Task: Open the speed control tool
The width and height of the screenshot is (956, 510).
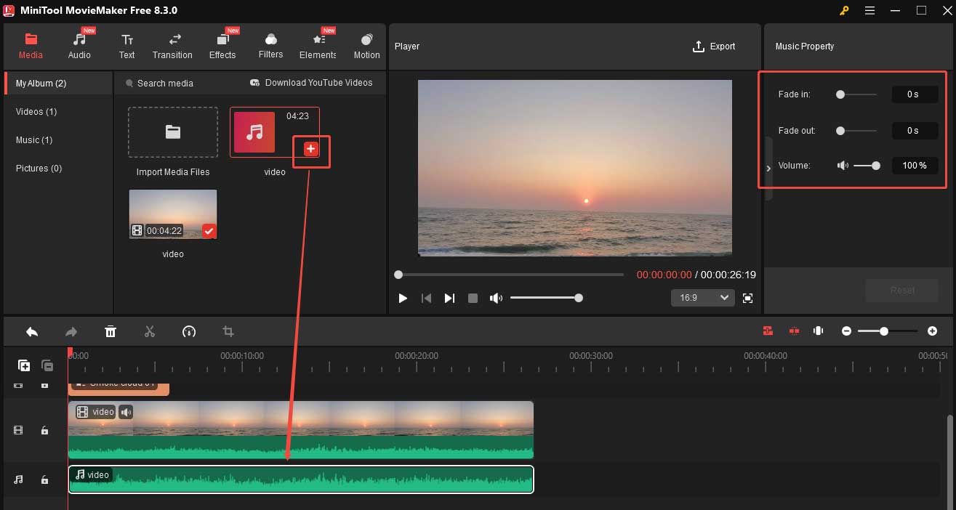Action: point(189,331)
